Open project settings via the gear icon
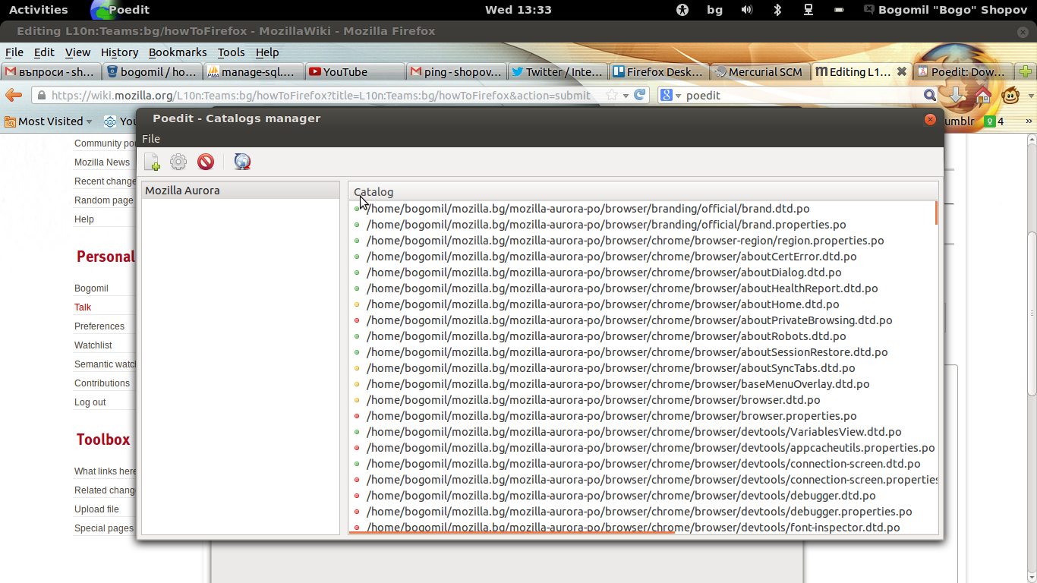1037x583 pixels. pos(178,162)
